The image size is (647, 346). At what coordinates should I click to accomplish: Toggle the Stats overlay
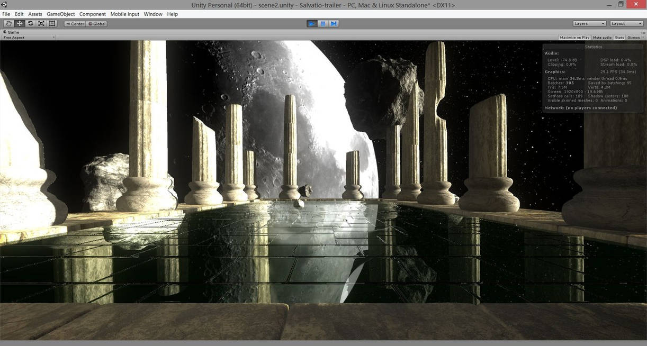(619, 38)
